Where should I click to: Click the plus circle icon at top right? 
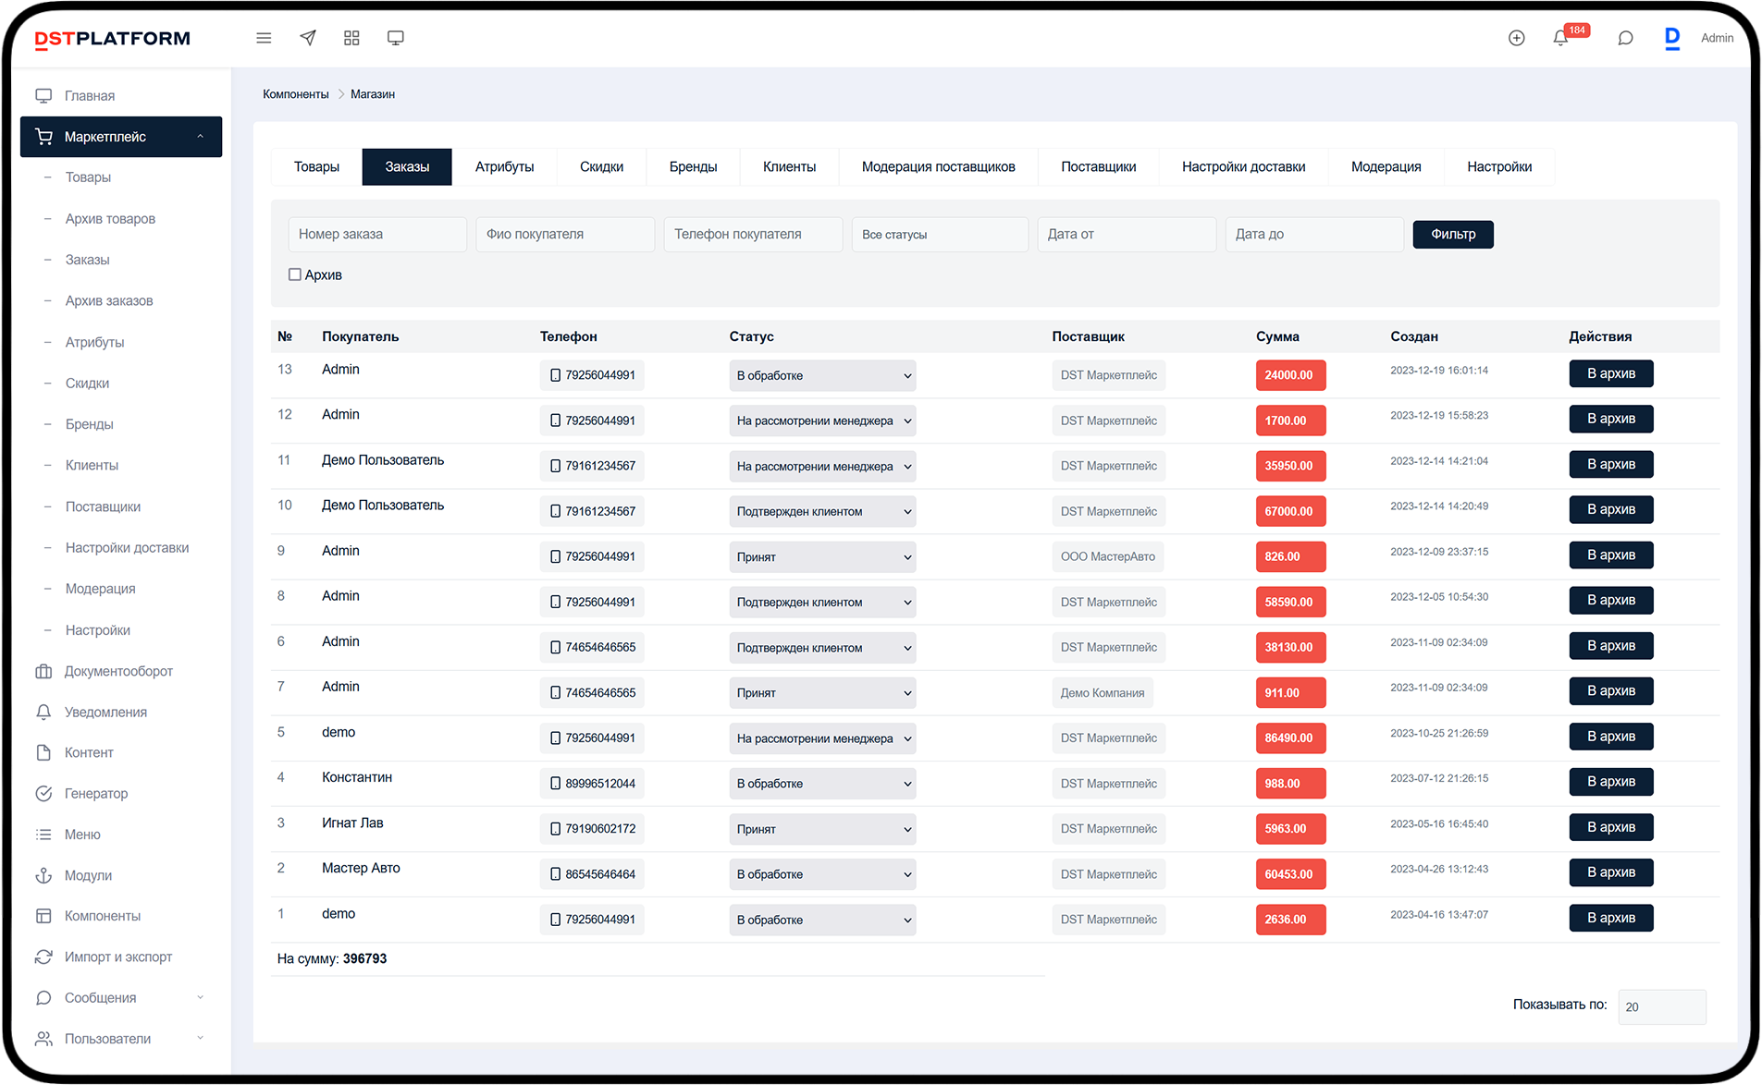click(x=1517, y=38)
